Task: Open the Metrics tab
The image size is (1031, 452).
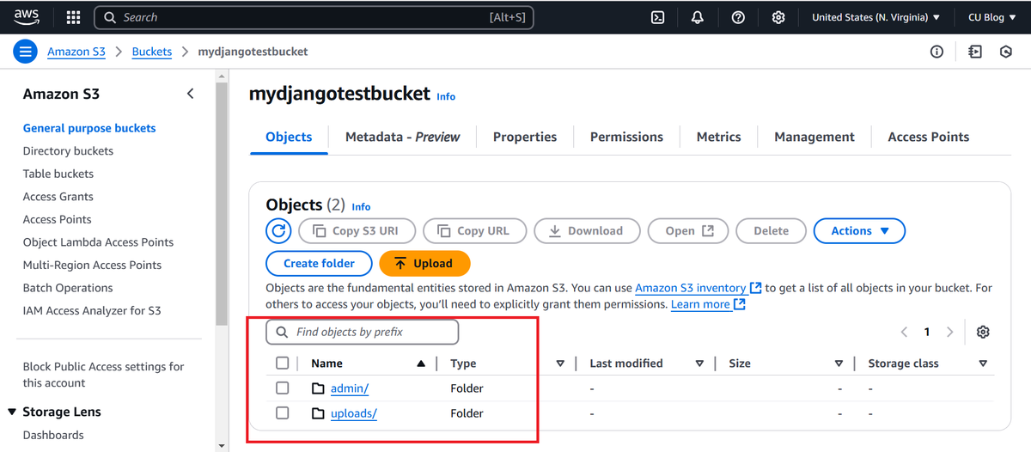Action: click(x=718, y=137)
